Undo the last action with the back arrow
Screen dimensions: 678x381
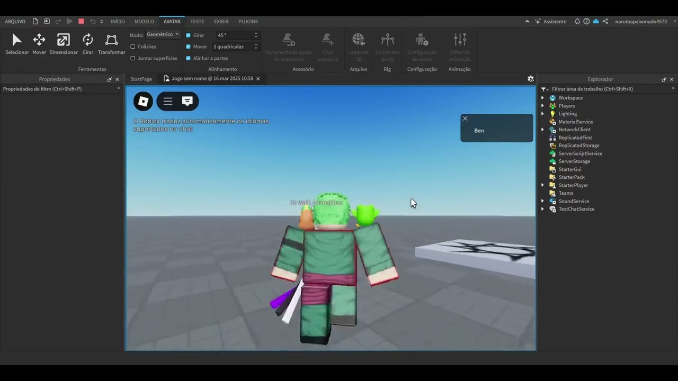coord(93,21)
